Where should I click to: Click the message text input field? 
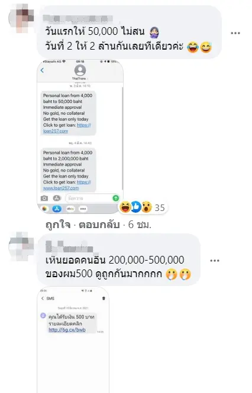pyautogui.click(x=89, y=198)
